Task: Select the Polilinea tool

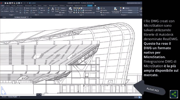Action: (x=6, y=9)
